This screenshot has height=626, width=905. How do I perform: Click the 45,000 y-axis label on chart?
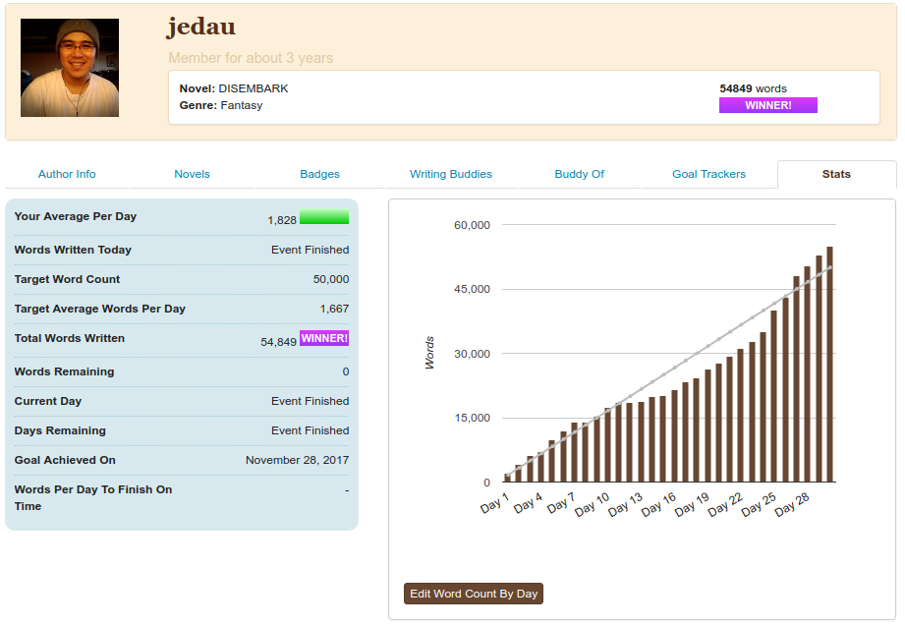pyautogui.click(x=472, y=289)
